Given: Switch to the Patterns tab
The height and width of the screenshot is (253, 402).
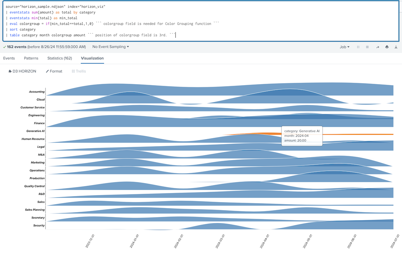Looking at the screenshot, I should click(31, 58).
